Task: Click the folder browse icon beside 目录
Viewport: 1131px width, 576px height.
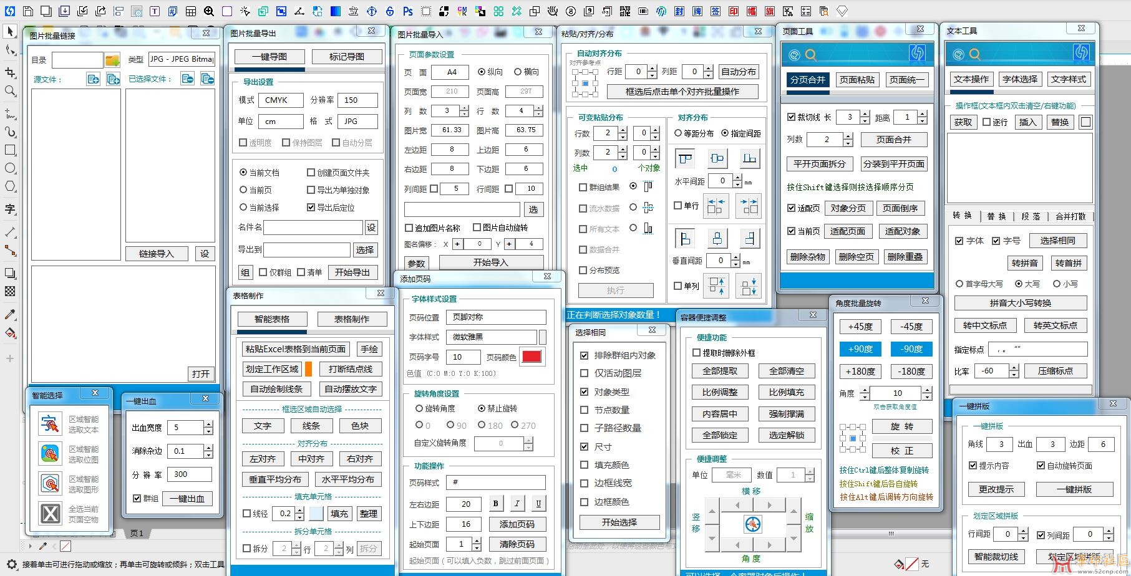Action: click(x=112, y=60)
